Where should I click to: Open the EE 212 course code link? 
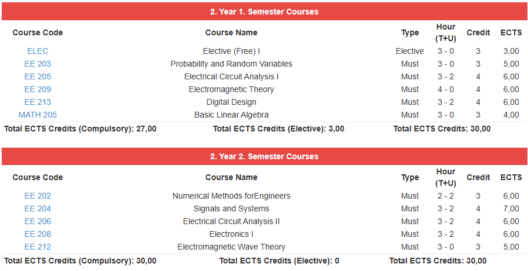[38, 247]
